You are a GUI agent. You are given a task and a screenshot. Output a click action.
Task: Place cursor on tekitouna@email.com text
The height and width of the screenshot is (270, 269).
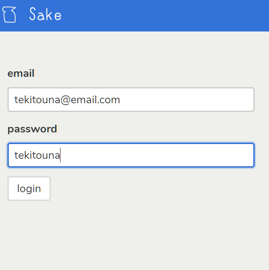pyautogui.click(x=67, y=100)
